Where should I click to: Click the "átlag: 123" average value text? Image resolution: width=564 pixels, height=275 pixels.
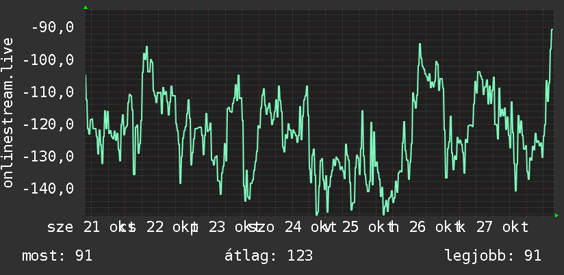click(269, 256)
